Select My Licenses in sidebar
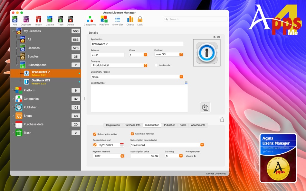Image resolution: width=306 pixels, height=191 pixels. pos(46,31)
